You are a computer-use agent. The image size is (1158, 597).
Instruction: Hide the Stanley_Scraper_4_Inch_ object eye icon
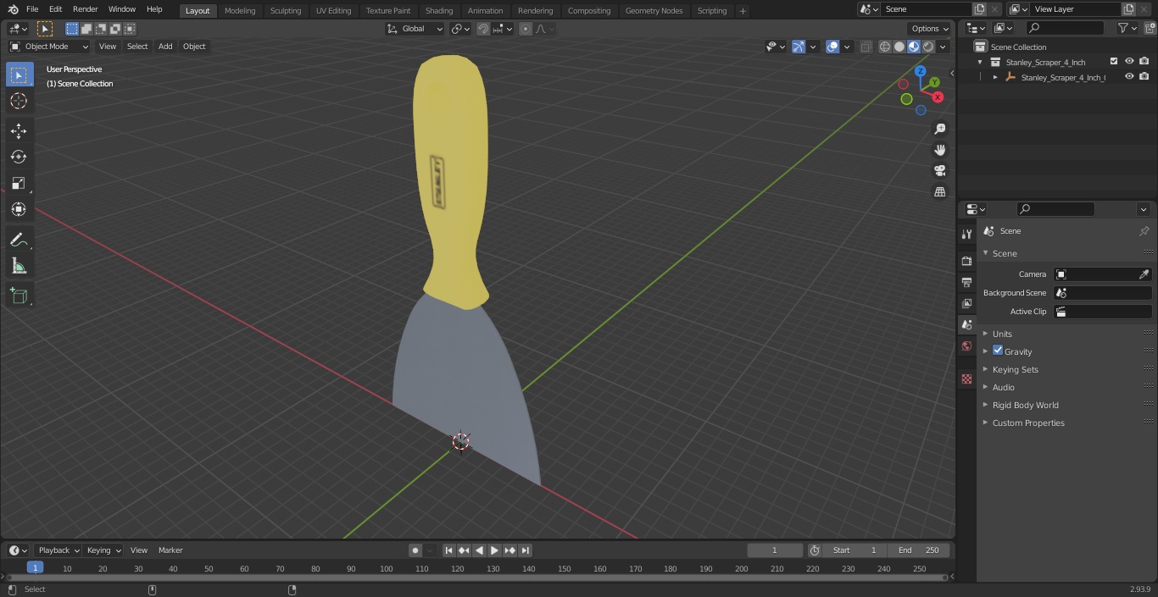pyautogui.click(x=1129, y=77)
